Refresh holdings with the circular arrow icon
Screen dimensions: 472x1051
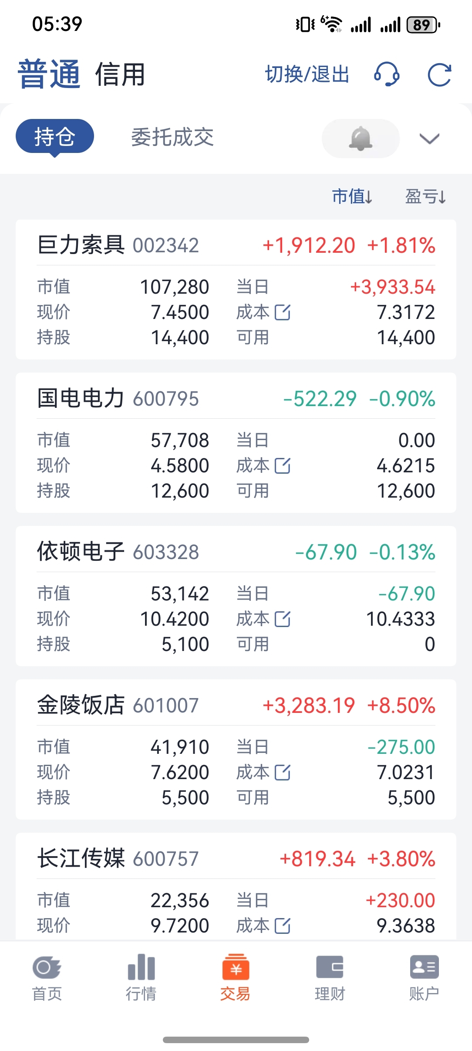(439, 75)
